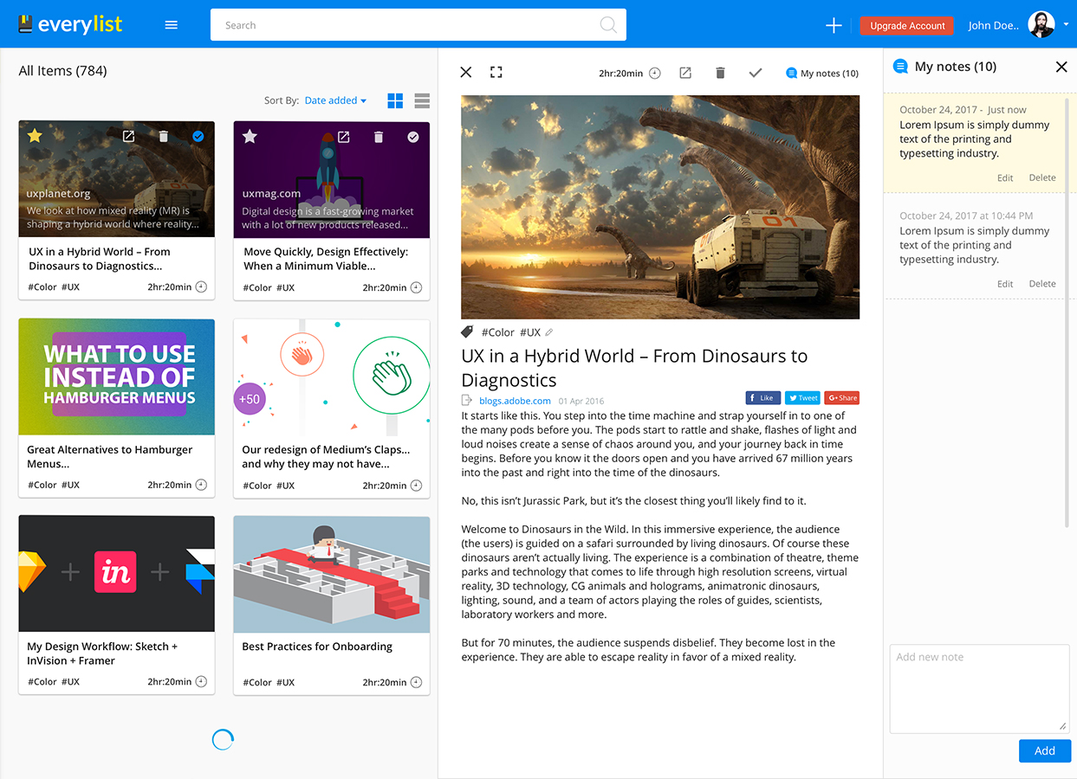
Task: Open blogs.adobe.com source link
Action: [x=515, y=401]
